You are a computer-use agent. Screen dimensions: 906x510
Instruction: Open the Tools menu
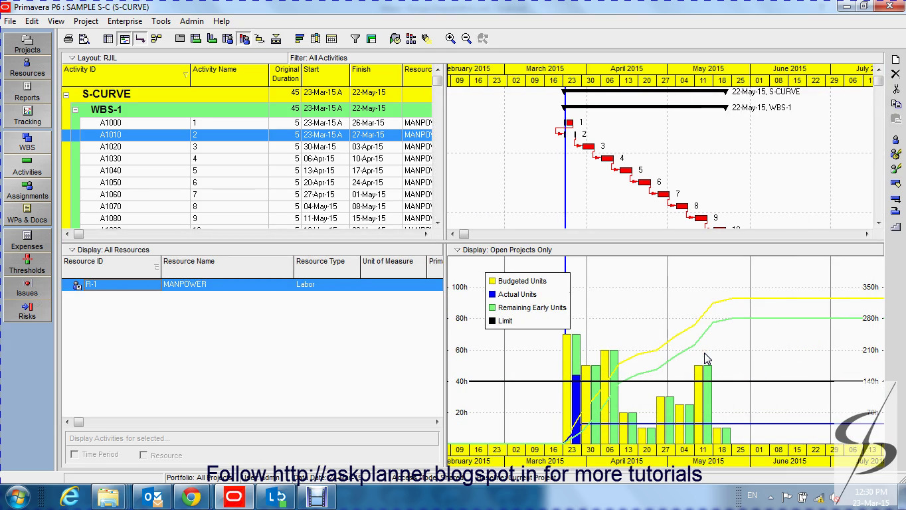tap(161, 21)
